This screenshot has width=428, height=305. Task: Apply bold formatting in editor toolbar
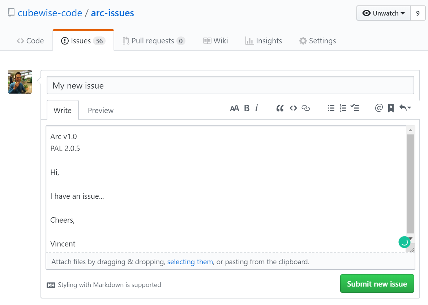click(x=247, y=108)
